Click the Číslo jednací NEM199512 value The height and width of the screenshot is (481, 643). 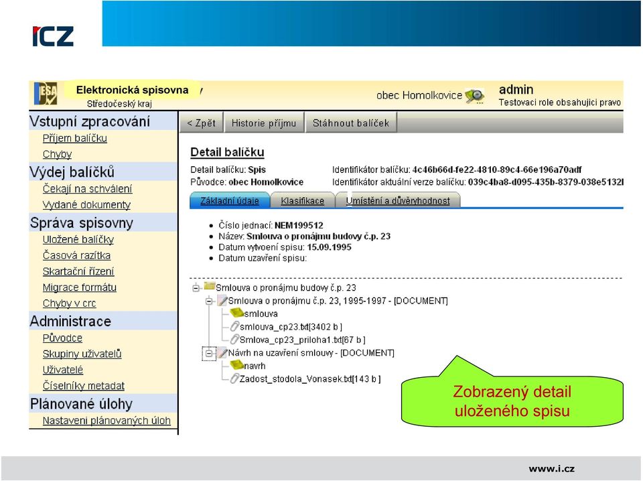299,225
